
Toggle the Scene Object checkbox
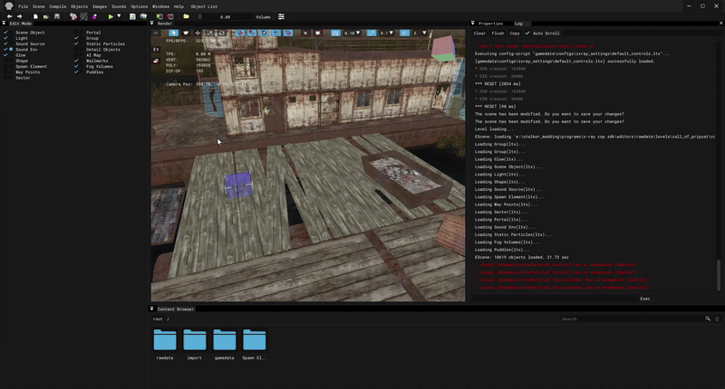6,33
